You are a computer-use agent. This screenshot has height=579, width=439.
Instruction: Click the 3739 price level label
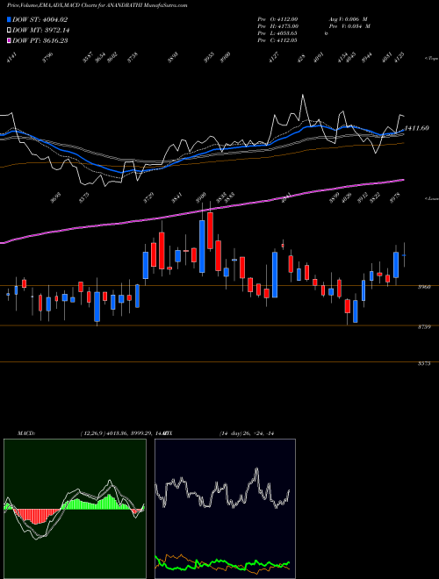pyautogui.click(x=424, y=327)
